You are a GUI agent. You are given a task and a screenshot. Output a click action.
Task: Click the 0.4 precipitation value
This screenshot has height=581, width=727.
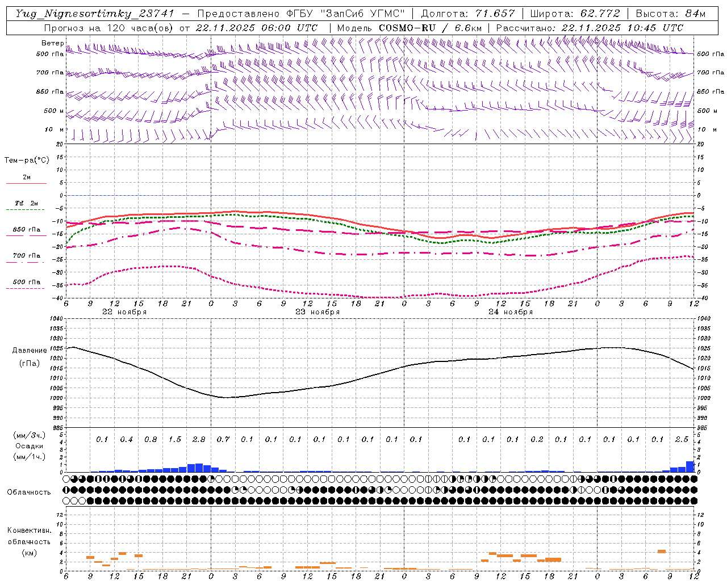coord(126,440)
